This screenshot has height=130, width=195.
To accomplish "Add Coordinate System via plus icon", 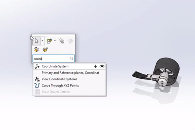I will click(95, 66).
